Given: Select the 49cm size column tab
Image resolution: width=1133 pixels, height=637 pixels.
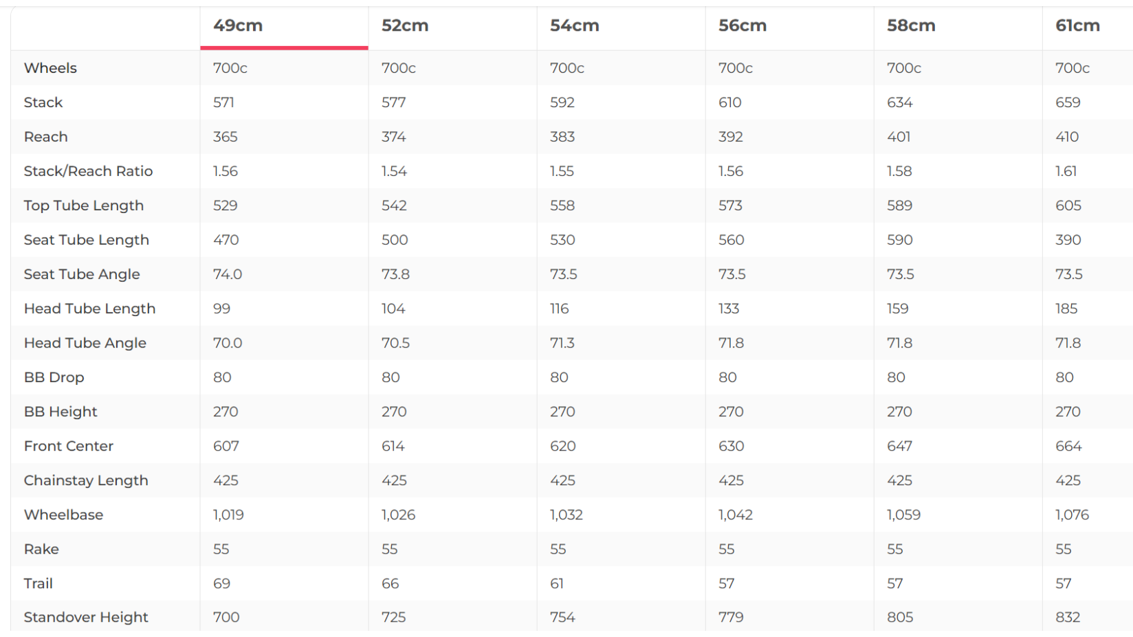Looking at the screenshot, I should 238,26.
